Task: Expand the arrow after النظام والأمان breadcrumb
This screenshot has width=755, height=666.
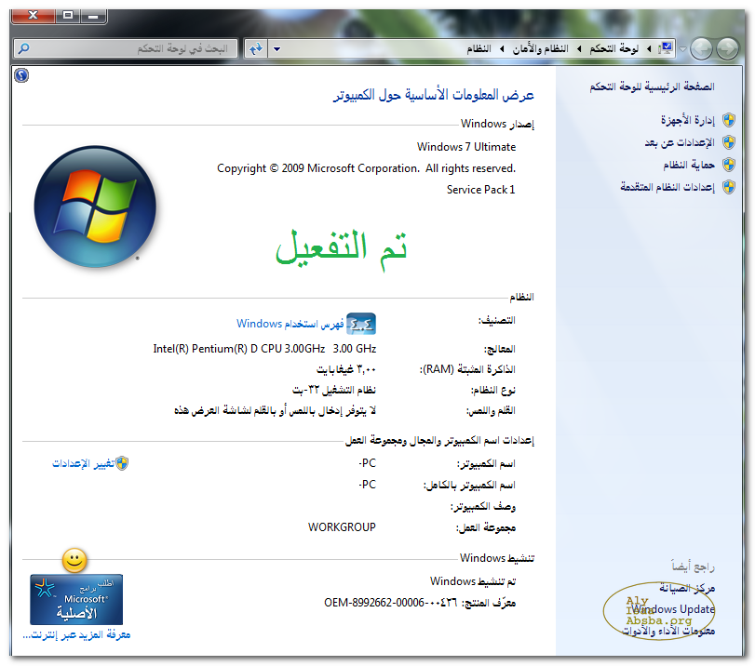Action: pyautogui.click(x=502, y=47)
